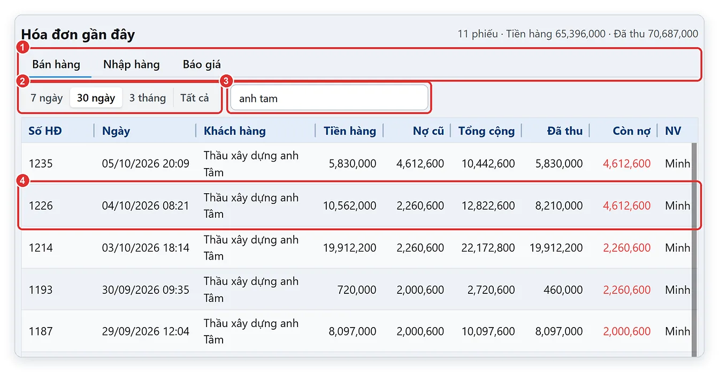
Task: Sort by the Tổng cộng column header
Action: pyautogui.click(x=486, y=131)
